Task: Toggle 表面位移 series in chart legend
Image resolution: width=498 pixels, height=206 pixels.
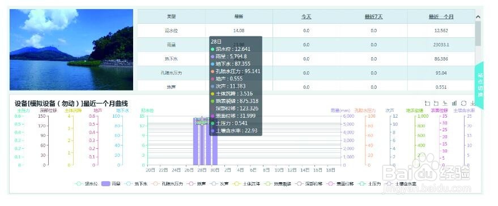Action: click(x=340, y=184)
